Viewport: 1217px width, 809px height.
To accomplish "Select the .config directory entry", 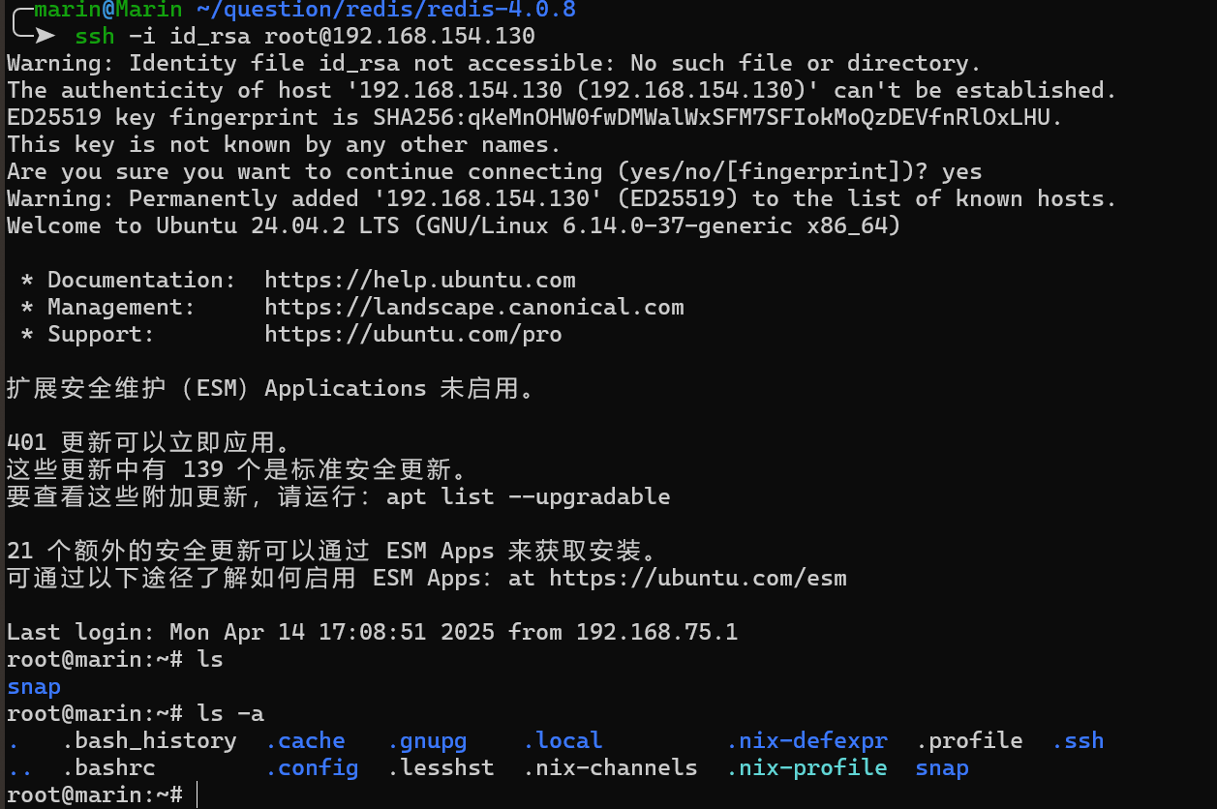I will 312,768.
